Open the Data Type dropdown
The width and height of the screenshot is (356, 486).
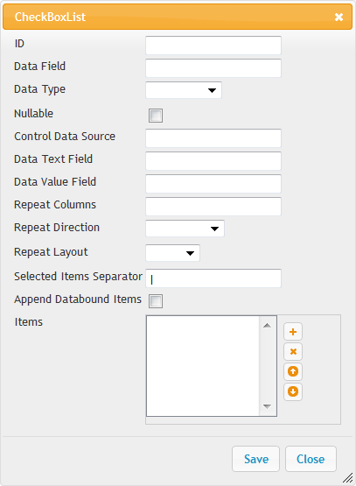[184, 90]
